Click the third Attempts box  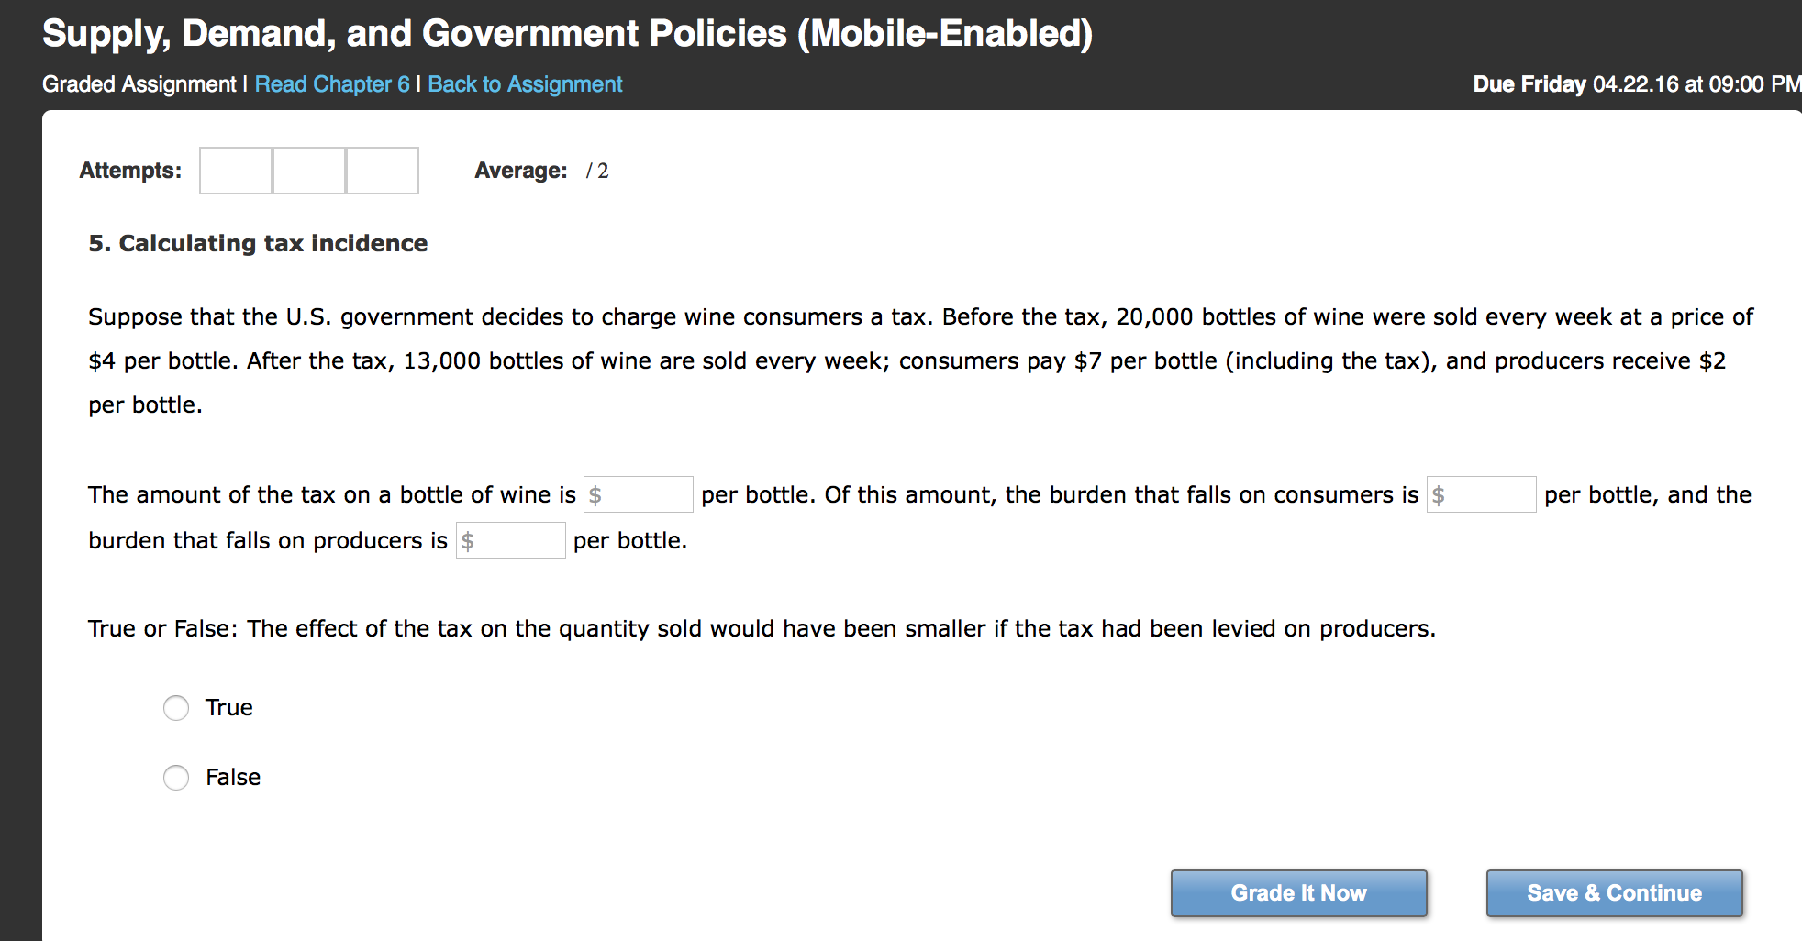[x=383, y=171]
